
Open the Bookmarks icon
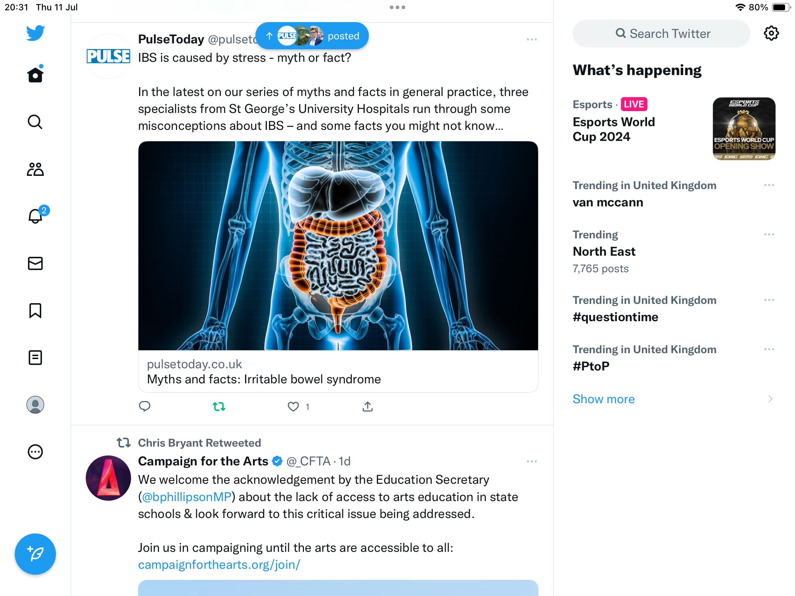(35, 311)
